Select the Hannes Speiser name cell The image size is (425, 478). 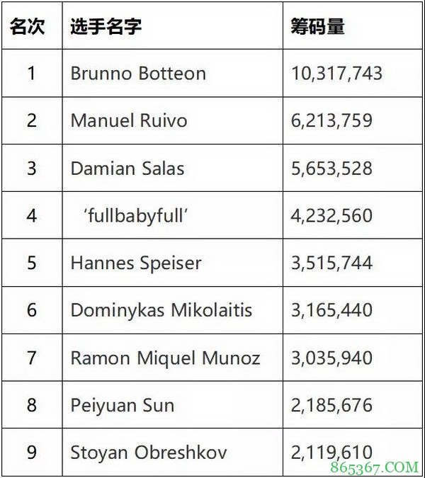[136, 263]
